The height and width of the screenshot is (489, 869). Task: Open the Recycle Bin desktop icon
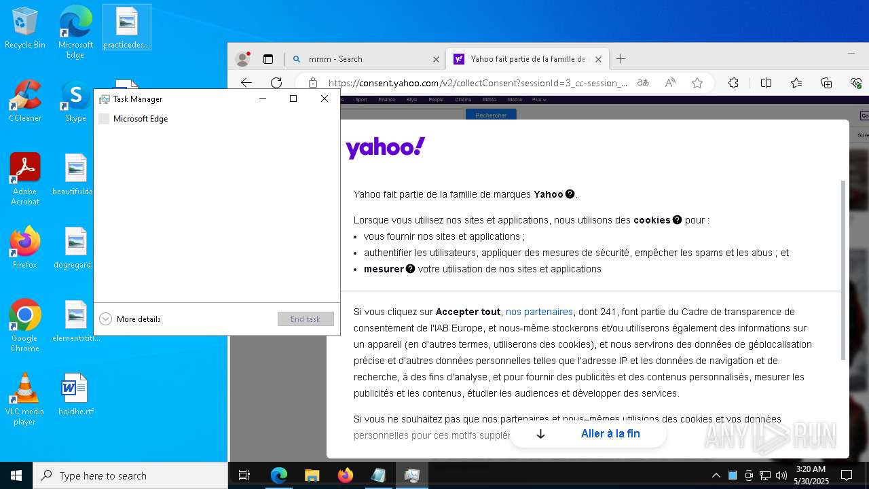pos(25,29)
